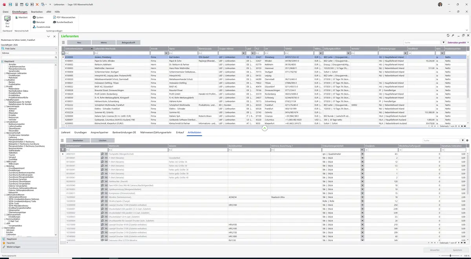Click the Belegauskunft button
Screen dimensions: 471x259
(128, 42)
